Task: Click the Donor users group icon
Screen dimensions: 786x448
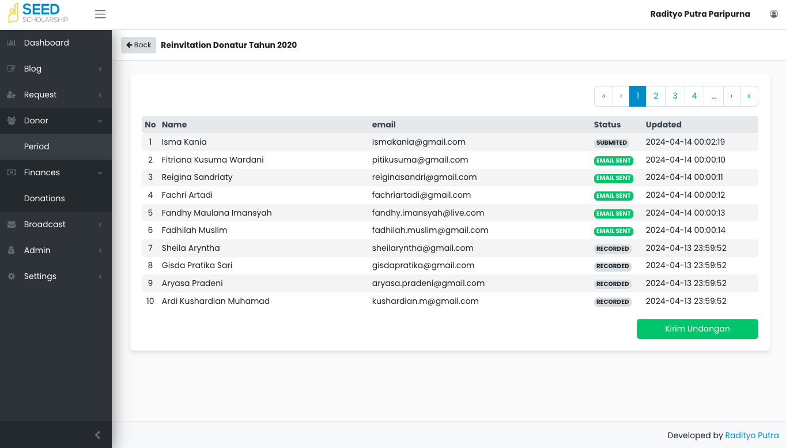Action: point(12,121)
